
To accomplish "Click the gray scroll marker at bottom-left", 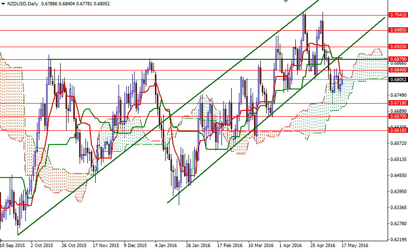I will point(1,238).
